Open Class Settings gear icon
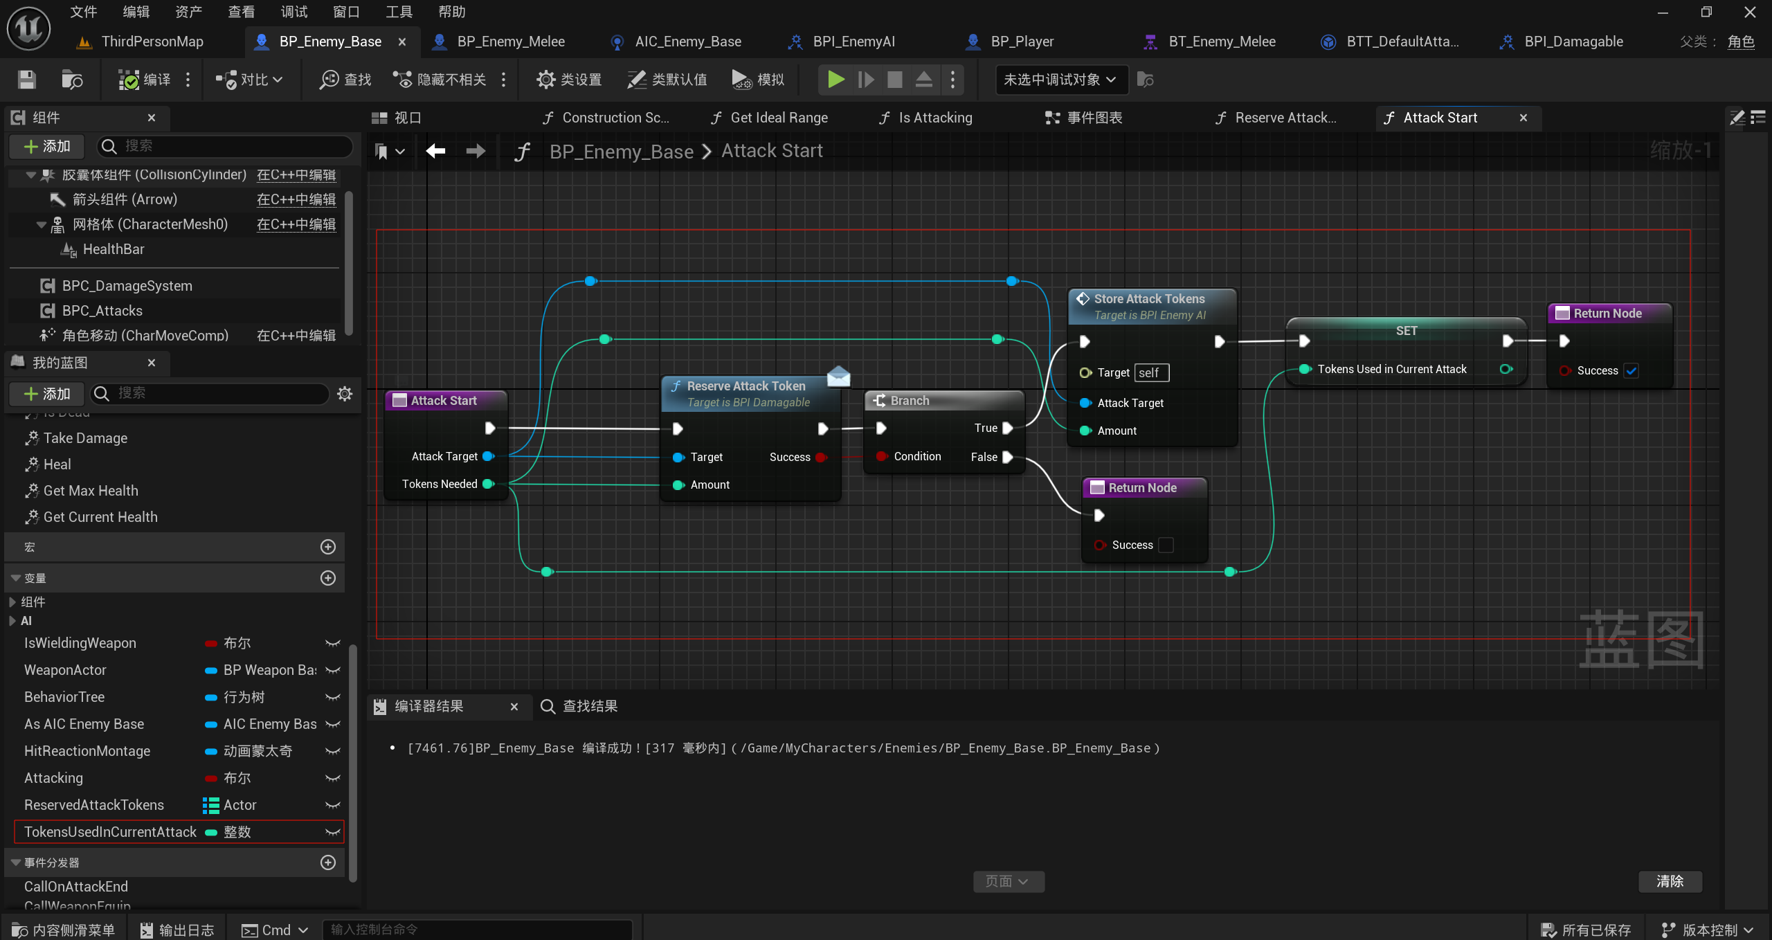This screenshot has width=1772, height=940. click(x=545, y=80)
